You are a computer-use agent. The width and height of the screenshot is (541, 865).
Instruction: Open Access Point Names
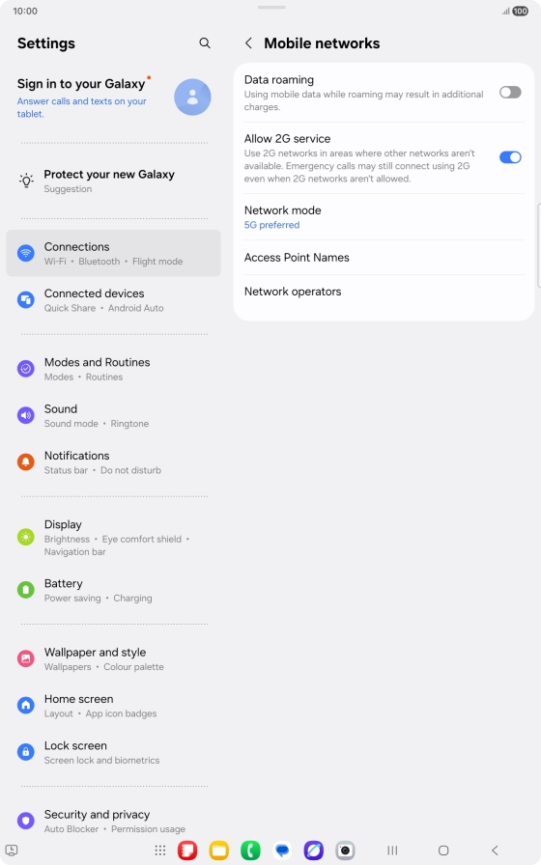(x=384, y=257)
